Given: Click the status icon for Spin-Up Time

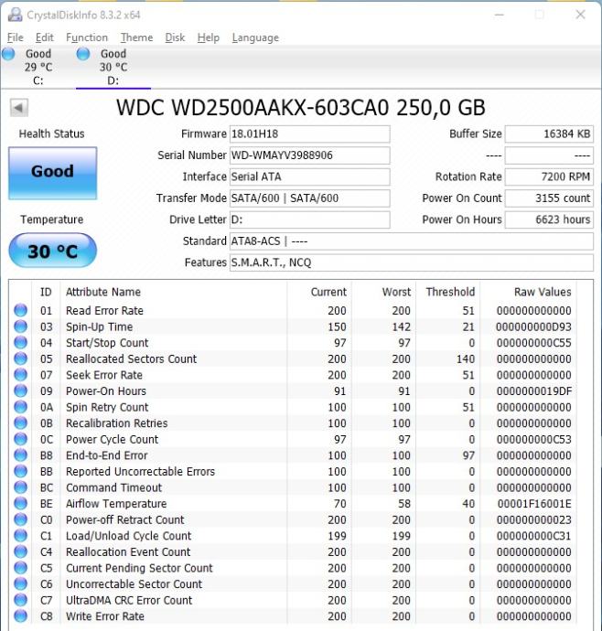Looking at the screenshot, I should 20,326.
